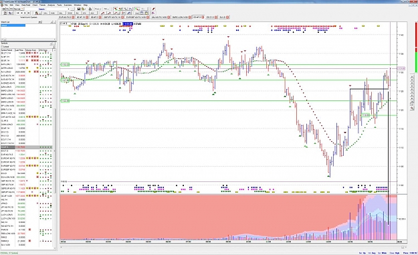Open the Fill dropdown in toolbar
418x255 pixels.
(x=106, y=9)
